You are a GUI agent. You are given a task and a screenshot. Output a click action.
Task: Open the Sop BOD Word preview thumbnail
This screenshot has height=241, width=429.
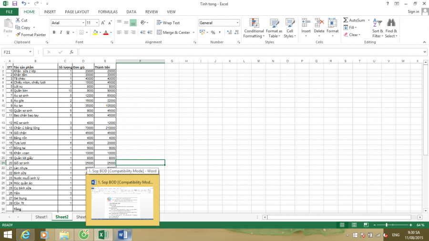[x=123, y=201]
